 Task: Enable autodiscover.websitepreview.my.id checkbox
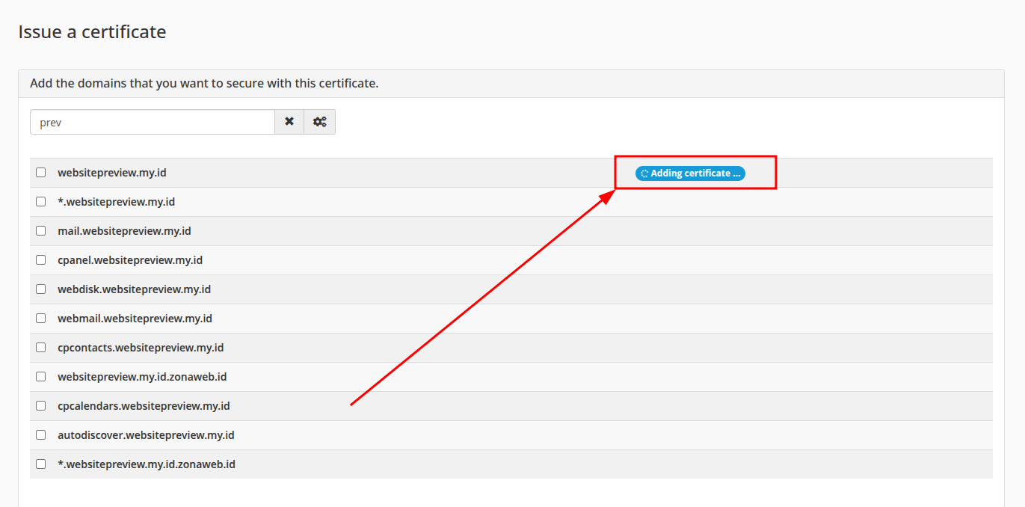click(41, 435)
